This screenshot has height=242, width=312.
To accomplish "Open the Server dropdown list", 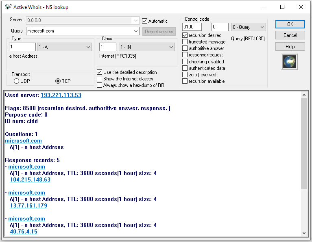I will 136,20.
